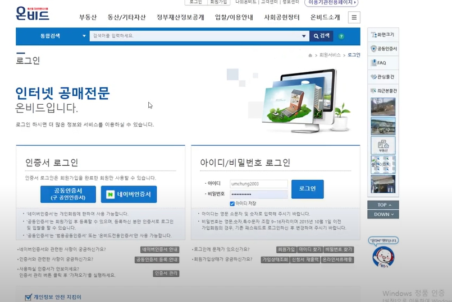Open 사회공헌장터 menu
This screenshot has height=302, width=452.
click(282, 17)
